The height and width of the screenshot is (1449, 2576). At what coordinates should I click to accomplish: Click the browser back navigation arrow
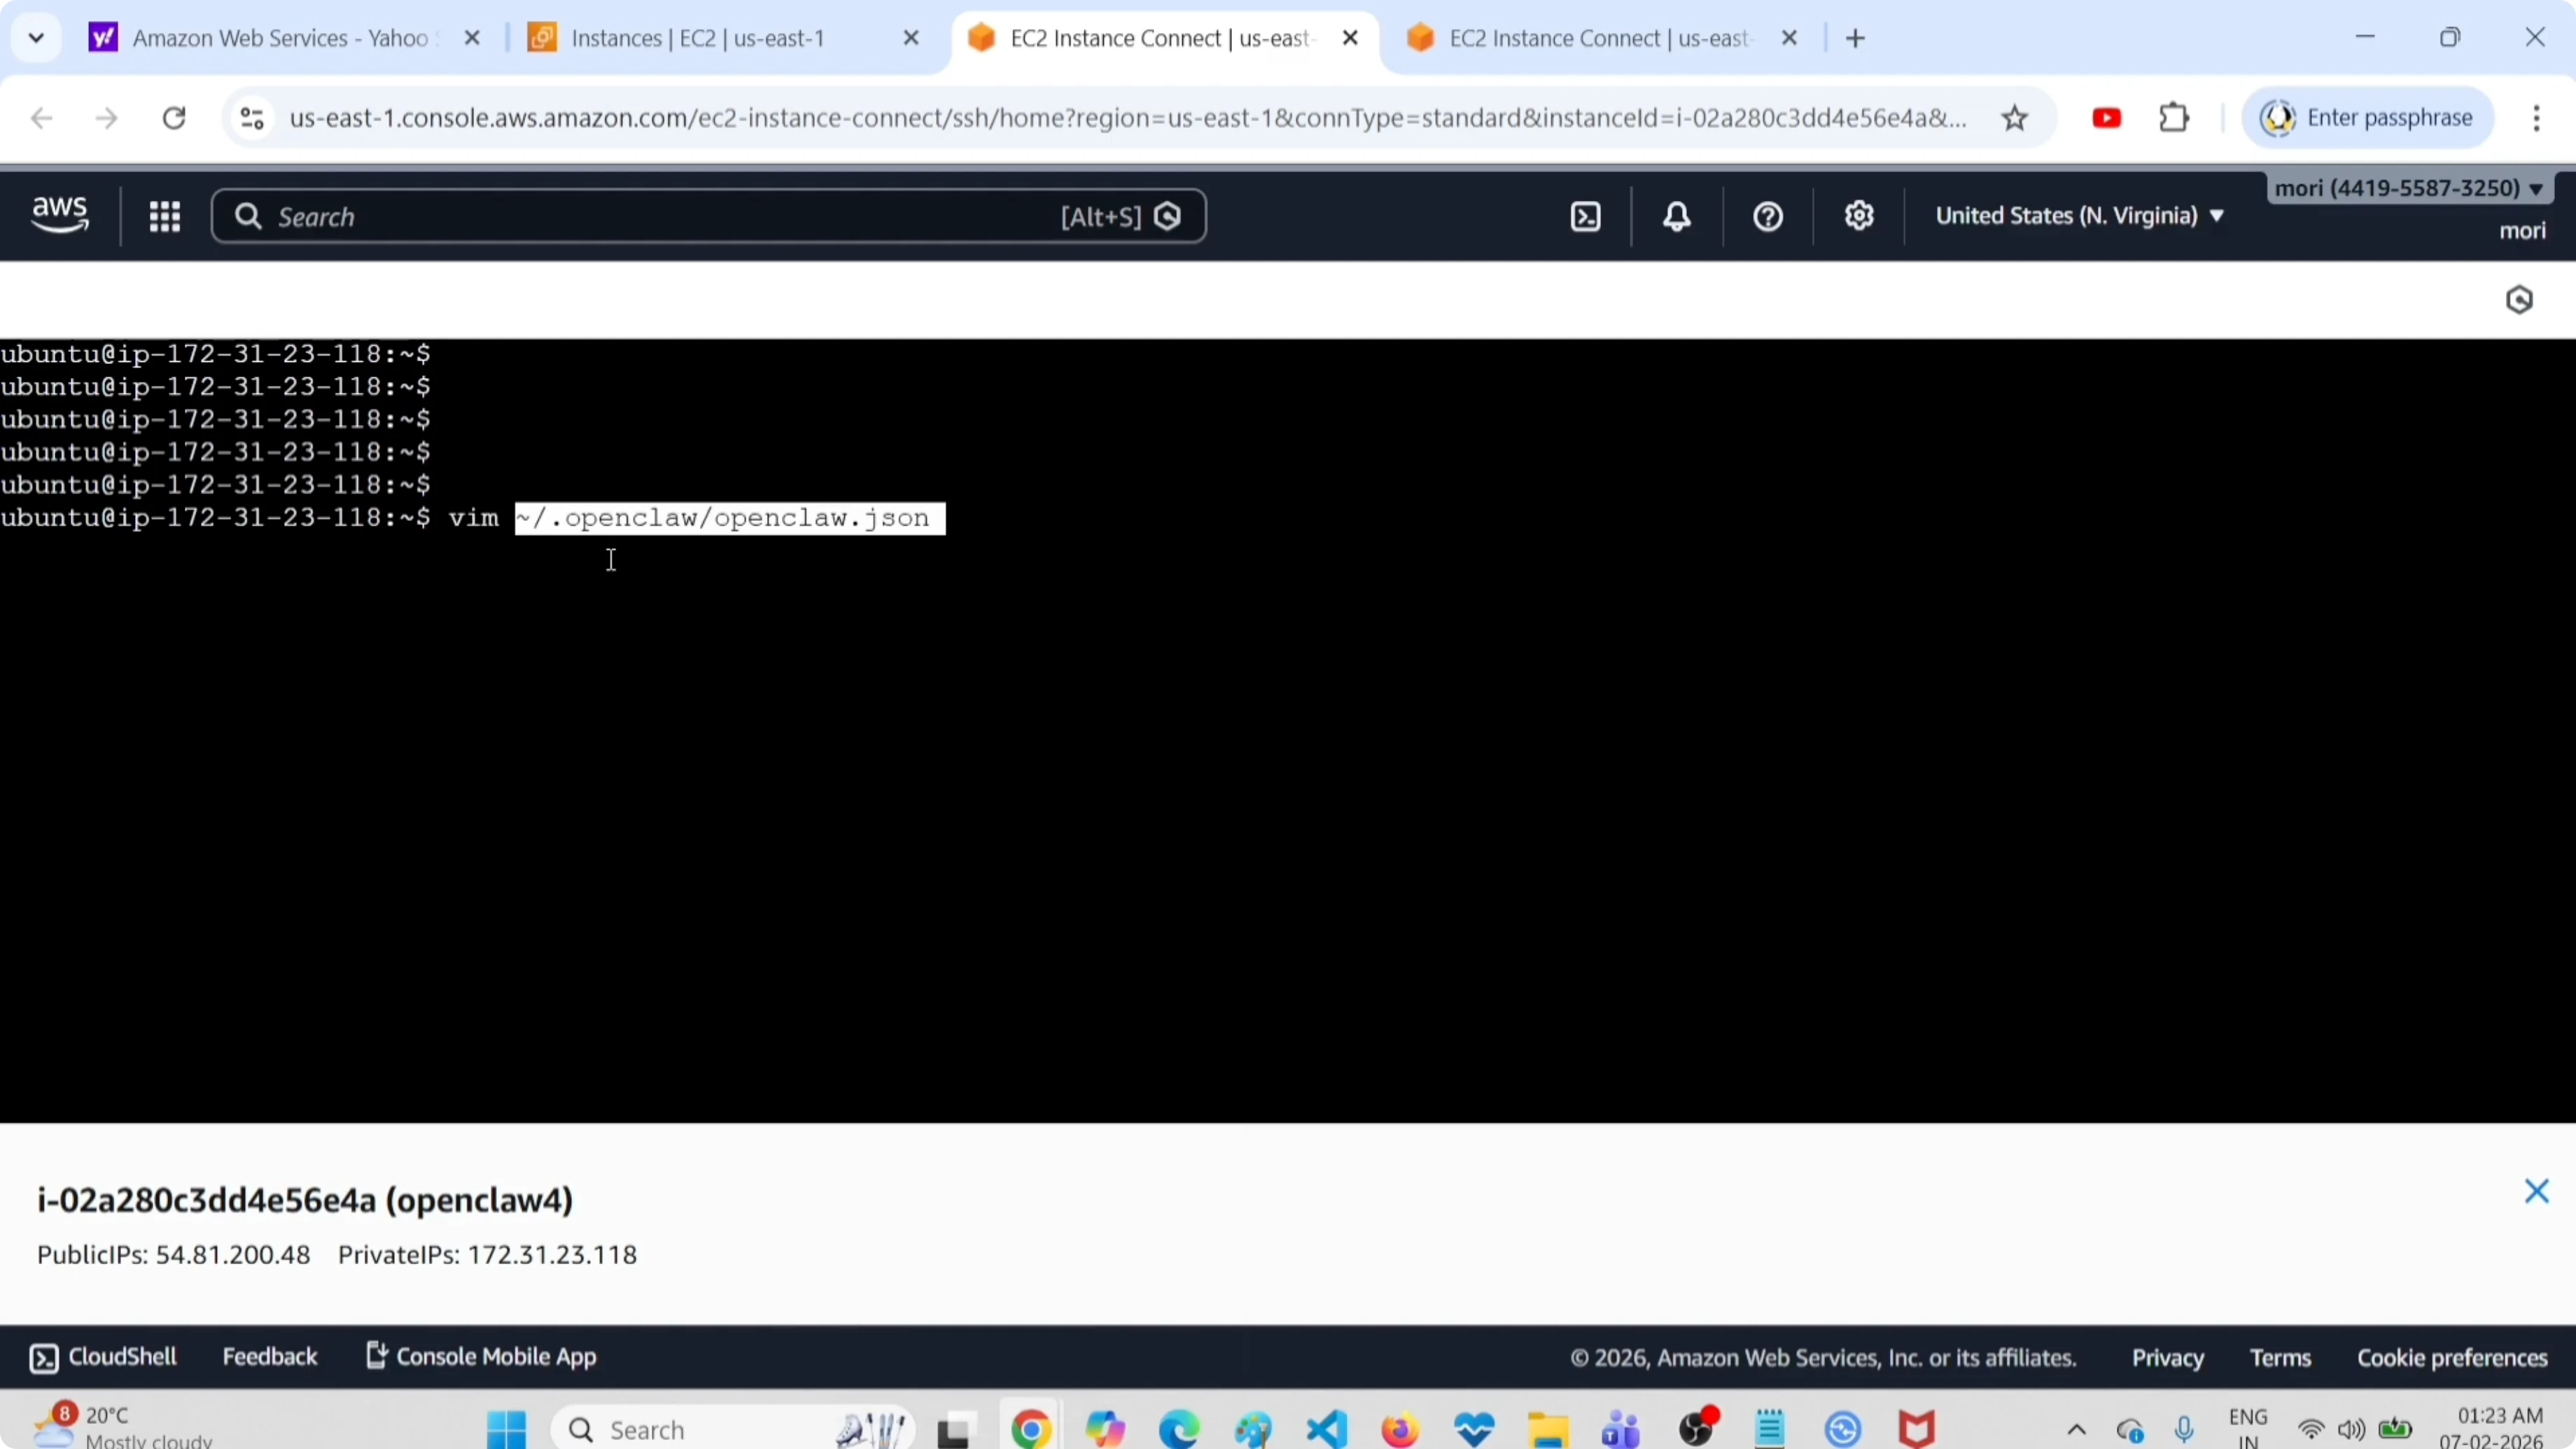(x=41, y=117)
